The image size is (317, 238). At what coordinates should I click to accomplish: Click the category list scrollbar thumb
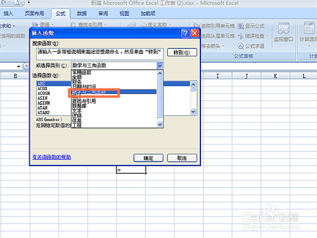pyautogui.click(x=160, y=97)
